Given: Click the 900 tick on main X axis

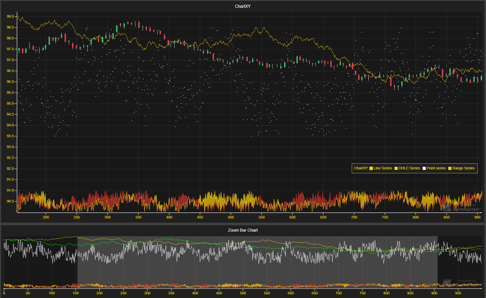Looking at the screenshot, I should 477,217.
